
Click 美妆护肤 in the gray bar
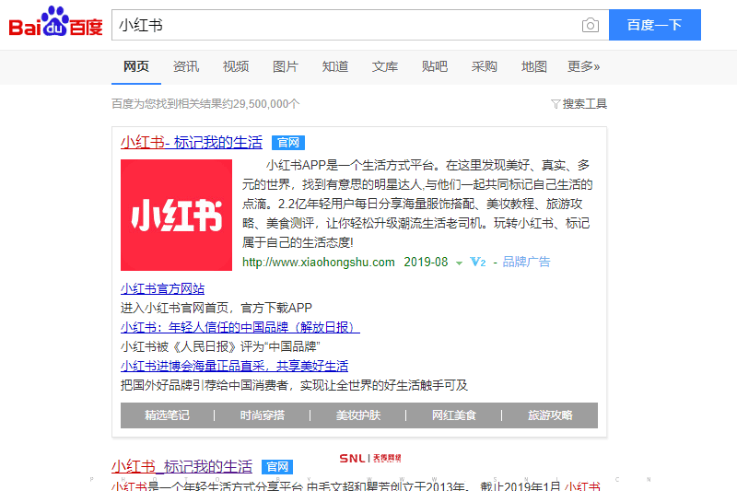pyautogui.click(x=358, y=415)
